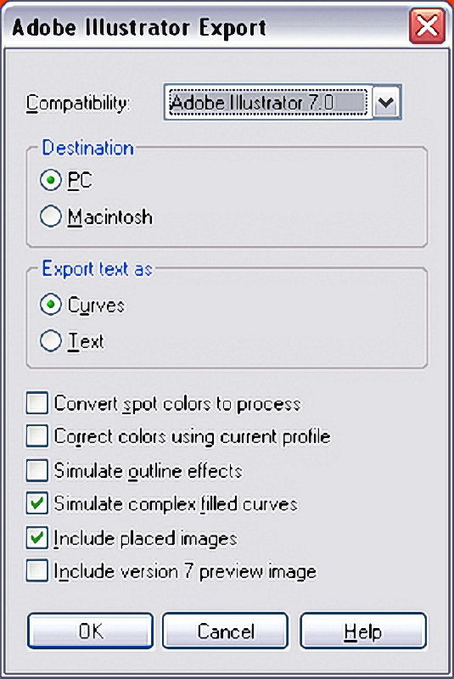
Task: Click the Export text as group label
Action: (97, 268)
